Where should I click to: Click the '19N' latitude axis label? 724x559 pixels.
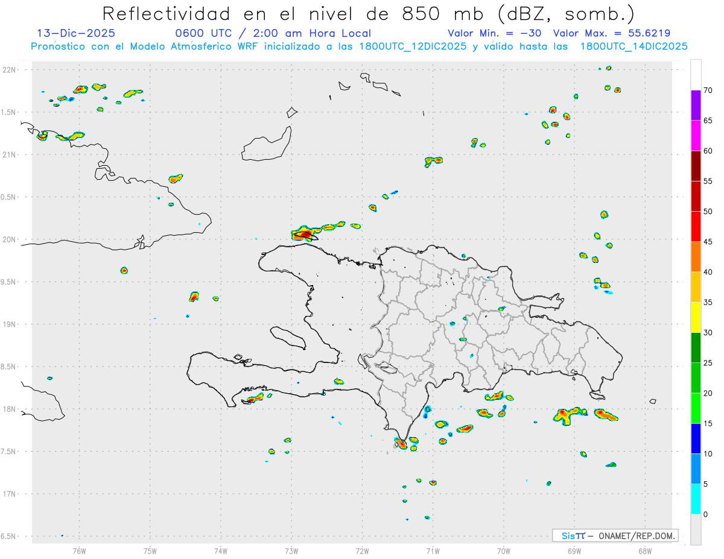tap(10, 324)
